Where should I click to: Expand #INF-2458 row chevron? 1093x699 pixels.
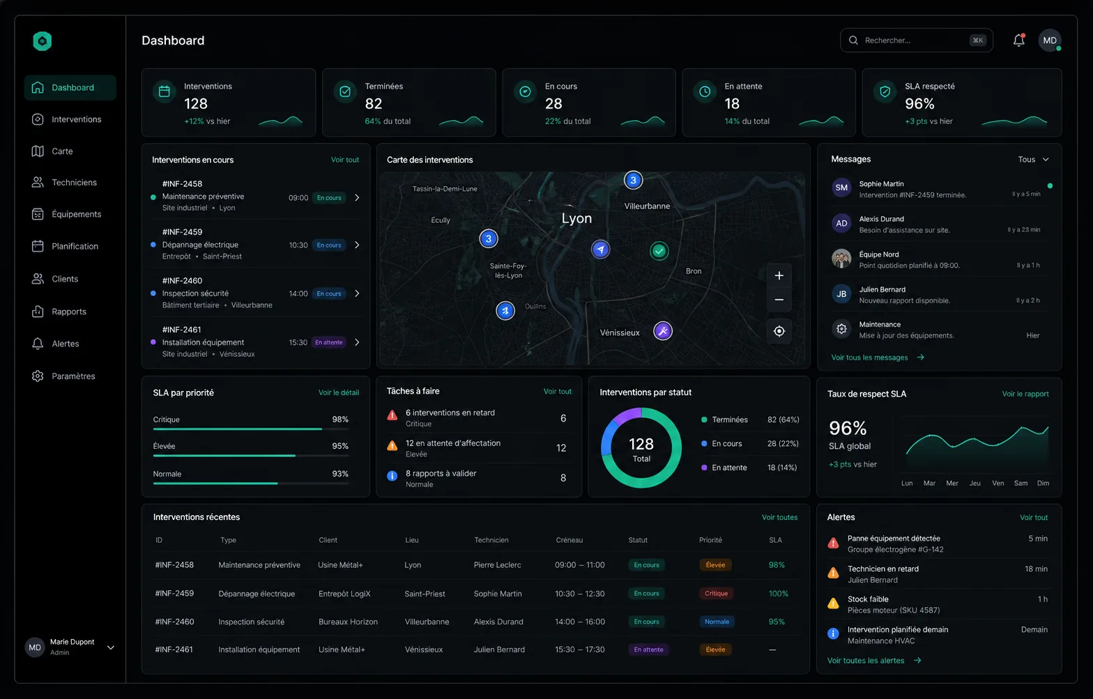[x=357, y=198]
